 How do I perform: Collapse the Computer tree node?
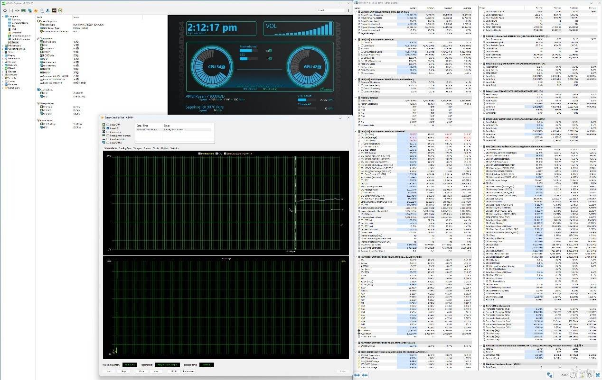(x=3, y=16)
